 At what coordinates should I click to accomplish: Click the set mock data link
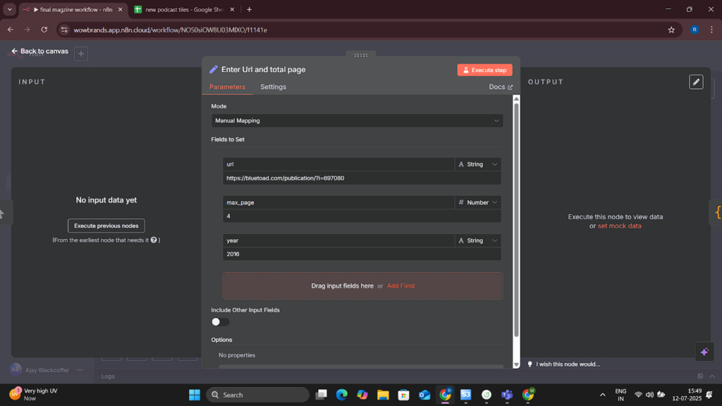pyautogui.click(x=619, y=226)
